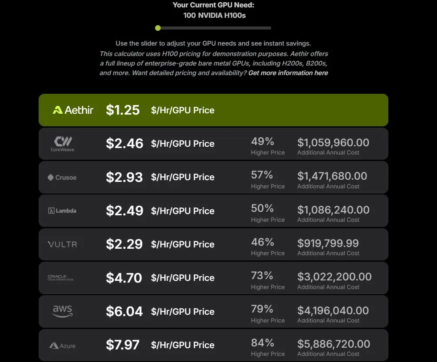437x362 pixels.
Task: Click the Lambda logo
Action: coord(62,211)
